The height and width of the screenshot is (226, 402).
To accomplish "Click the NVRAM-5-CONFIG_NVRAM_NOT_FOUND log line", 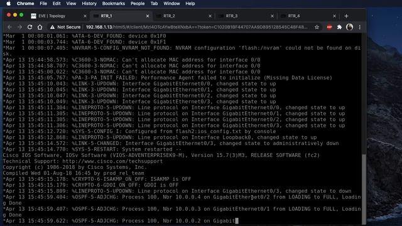I will point(182,51).
